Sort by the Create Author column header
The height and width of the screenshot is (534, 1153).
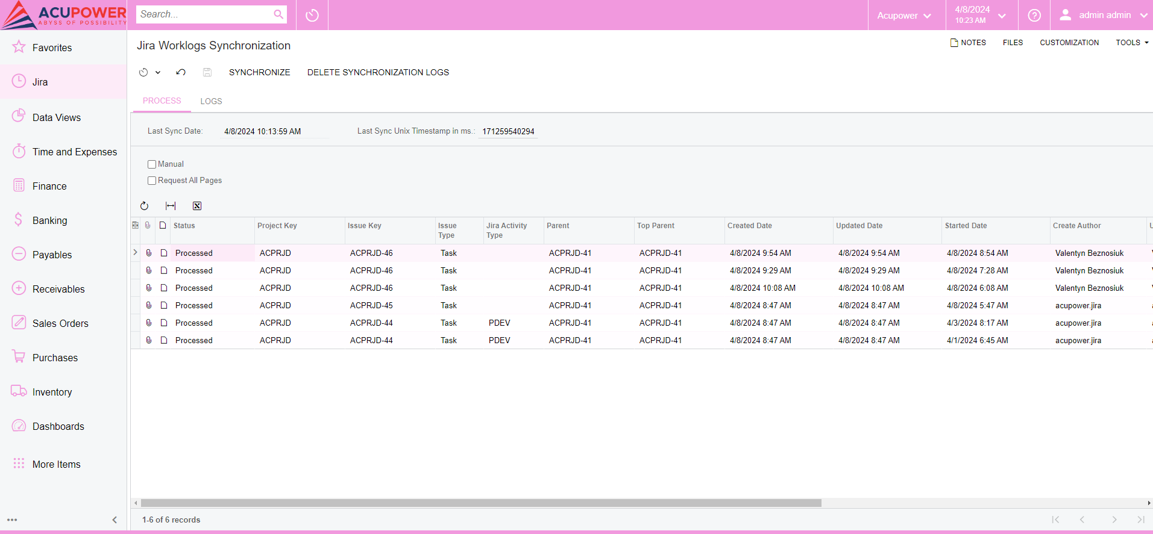tap(1098, 231)
